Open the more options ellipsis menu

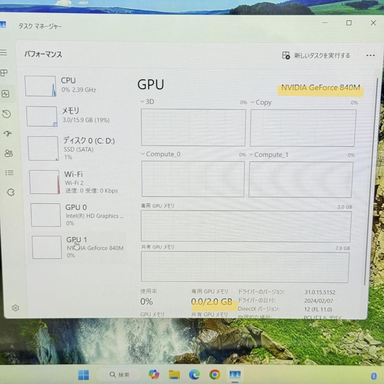coord(370,55)
